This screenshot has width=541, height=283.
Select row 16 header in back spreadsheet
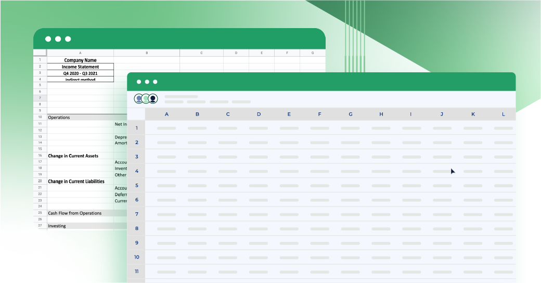point(40,156)
